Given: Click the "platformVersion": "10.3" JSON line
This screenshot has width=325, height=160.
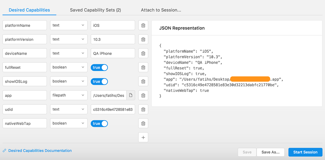Looking at the screenshot, I should pyautogui.click(x=193, y=57).
